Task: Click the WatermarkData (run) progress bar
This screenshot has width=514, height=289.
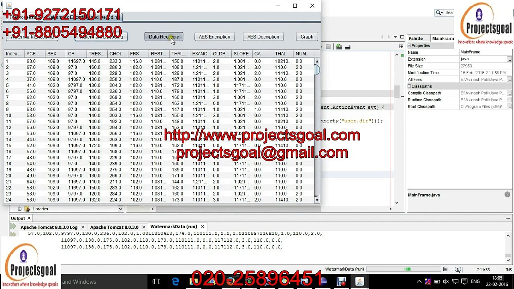Action: (403, 269)
